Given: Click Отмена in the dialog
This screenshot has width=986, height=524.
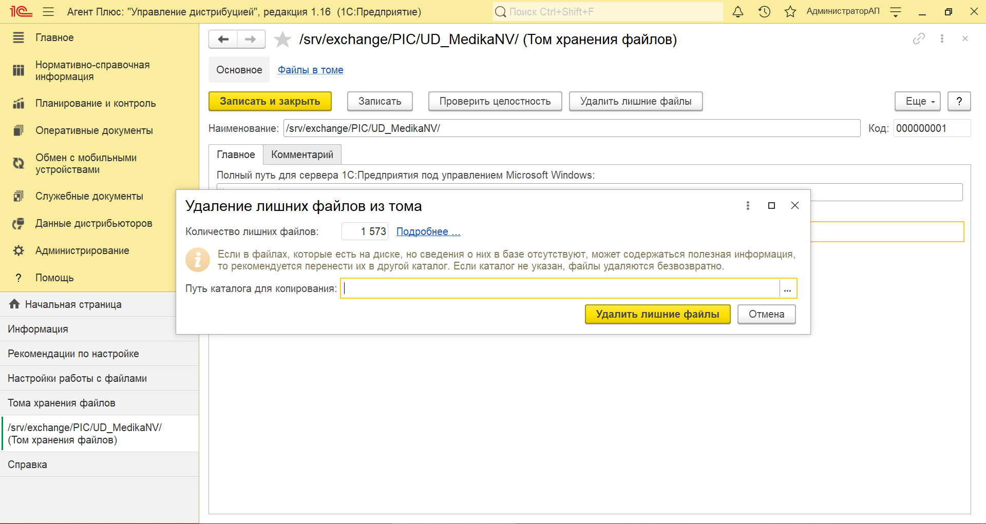Looking at the screenshot, I should point(766,314).
